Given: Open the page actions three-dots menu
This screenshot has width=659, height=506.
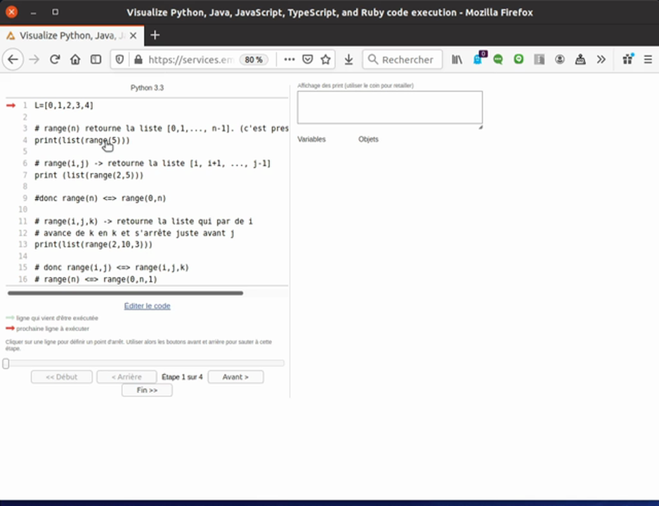Looking at the screenshot, I should tap(289, 60).
